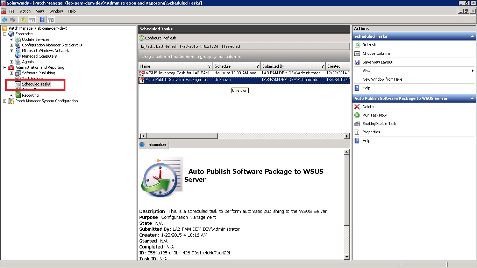Click the Managed Computers icon
477x268 pixels.
click(18, 56)
